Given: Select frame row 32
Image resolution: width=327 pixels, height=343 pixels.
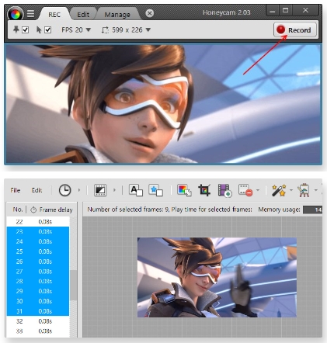Looking at the screenshot, I should click(38, 321).
